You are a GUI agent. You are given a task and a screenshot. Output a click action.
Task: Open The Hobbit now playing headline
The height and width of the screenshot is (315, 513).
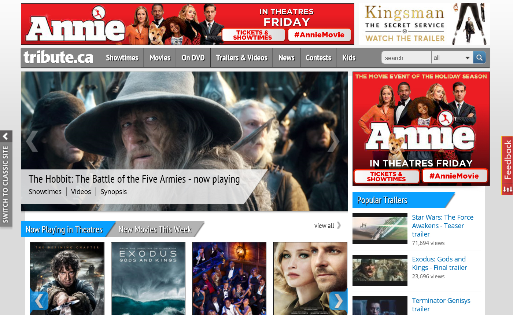click(134, 179)
